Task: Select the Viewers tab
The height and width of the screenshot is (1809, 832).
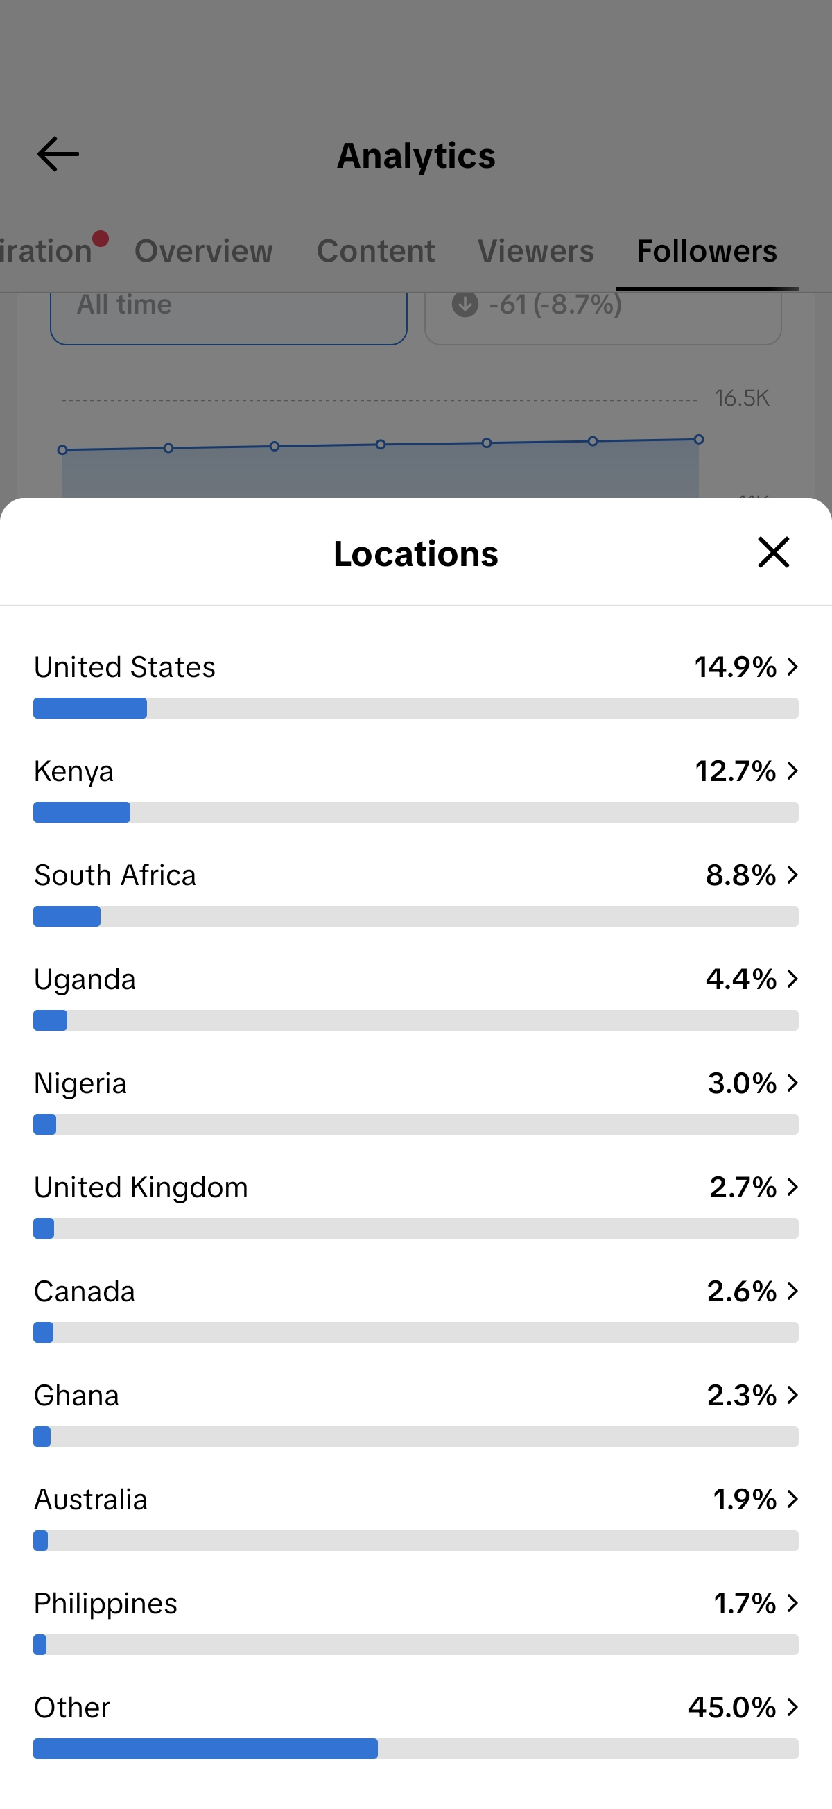Action: pos(536,250)
